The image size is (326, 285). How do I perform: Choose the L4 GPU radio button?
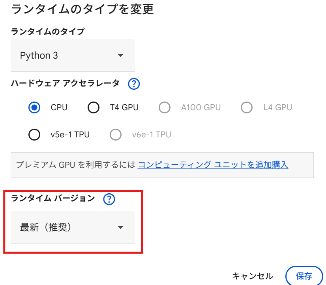click(x=247, y=107)
